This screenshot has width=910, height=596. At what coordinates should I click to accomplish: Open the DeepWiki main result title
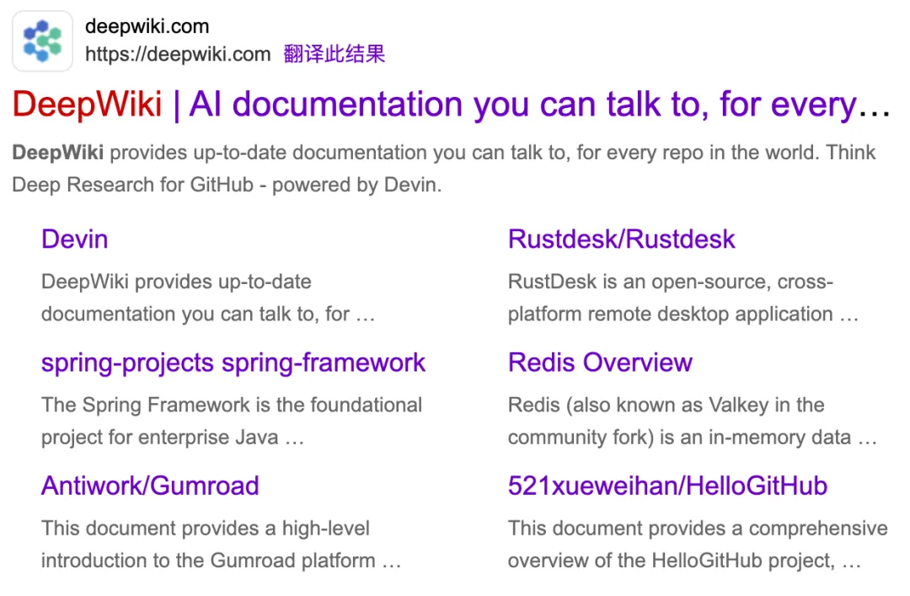(451, 105)
